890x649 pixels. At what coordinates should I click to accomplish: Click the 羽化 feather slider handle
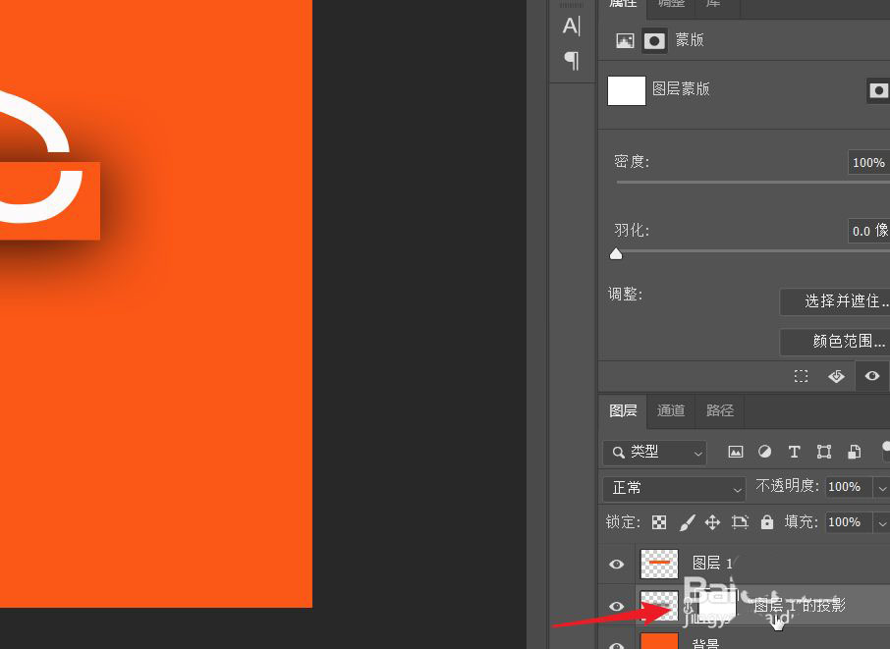click(616, 253)
